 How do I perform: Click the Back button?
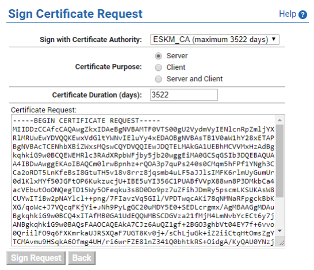[x=82, y=258]
